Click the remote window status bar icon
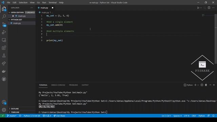This screenshot has width=217, height=122. [3, 116]
